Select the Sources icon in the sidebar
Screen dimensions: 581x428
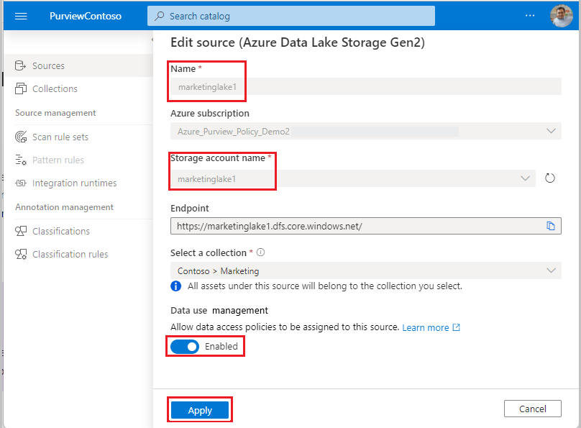coord(22,65)
